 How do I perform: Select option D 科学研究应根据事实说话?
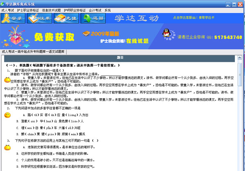(56, 167)
